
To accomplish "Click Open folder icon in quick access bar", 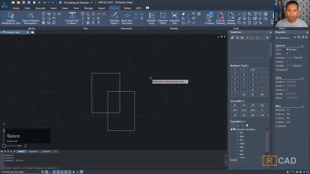I will pos(18,2).
